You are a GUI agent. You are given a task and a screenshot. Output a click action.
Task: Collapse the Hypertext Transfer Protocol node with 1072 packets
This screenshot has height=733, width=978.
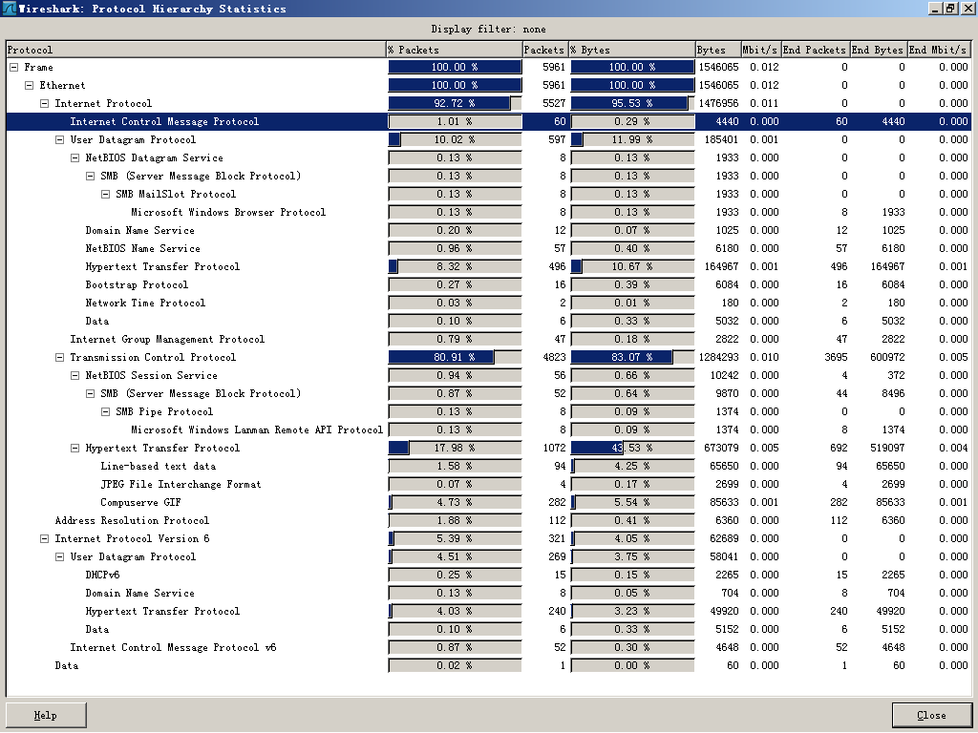coord(74,448)
